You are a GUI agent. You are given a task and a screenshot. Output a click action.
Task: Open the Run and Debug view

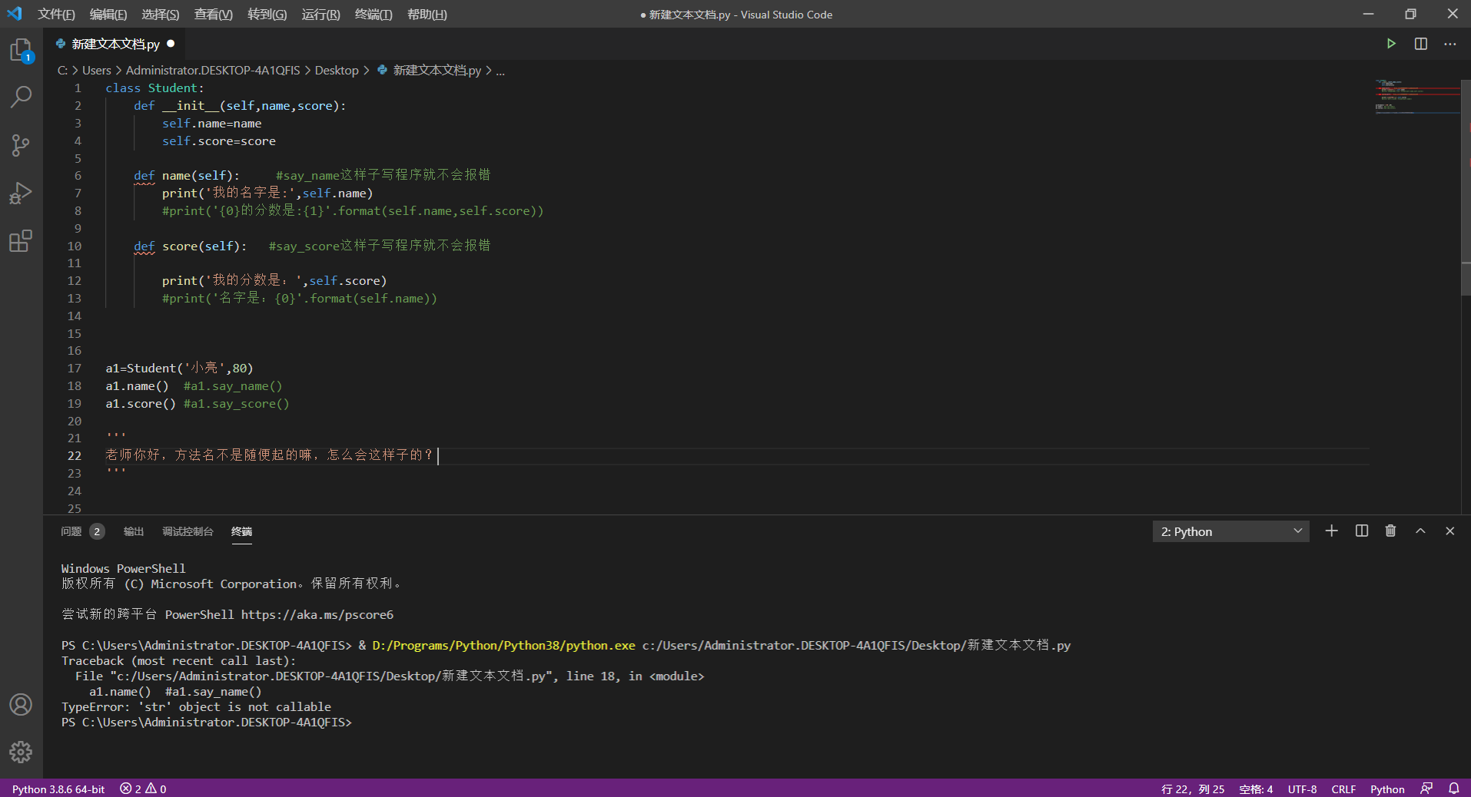(21, 193)
